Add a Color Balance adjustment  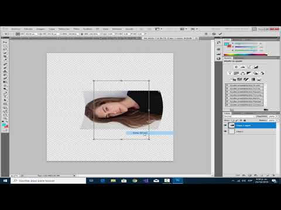pyautogui.click(x=242, y=73)
